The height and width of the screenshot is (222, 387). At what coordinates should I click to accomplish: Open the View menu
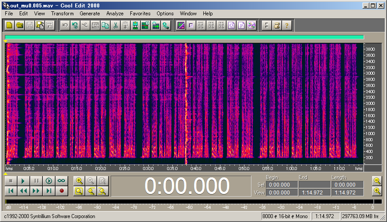[x=39, y=14]
